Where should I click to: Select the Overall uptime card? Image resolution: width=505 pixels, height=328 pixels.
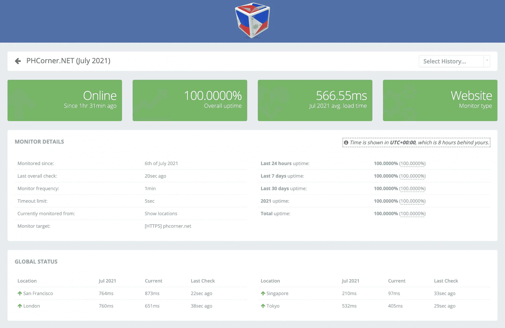click(x=190, y=100)
